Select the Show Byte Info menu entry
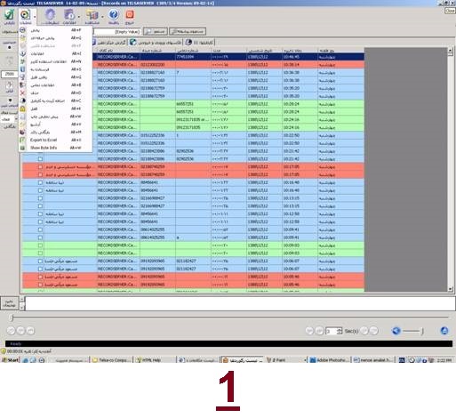 click(x=44, y=148)
